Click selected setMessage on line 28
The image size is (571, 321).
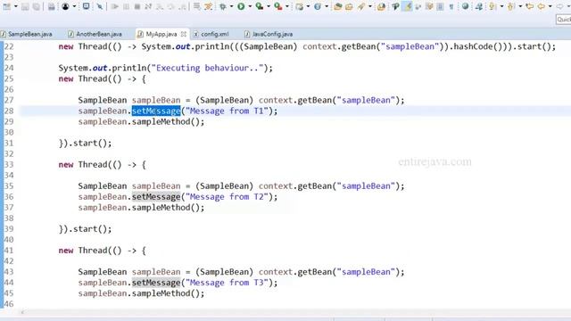click(156, 111)
